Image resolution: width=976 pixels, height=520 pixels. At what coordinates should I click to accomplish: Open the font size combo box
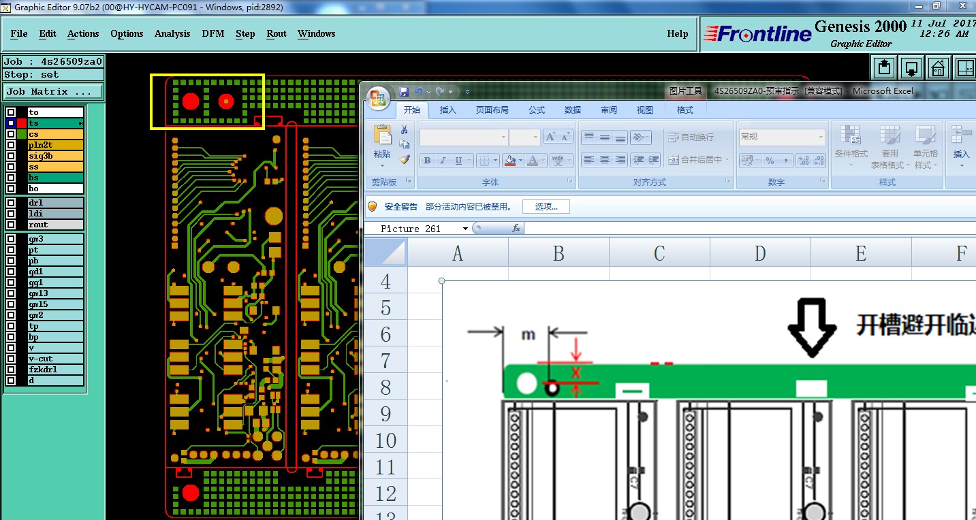[525, 137]
